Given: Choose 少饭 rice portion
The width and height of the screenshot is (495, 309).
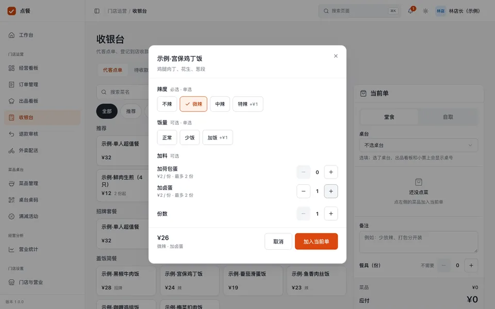Looking at the screenshot, I should pos(190,138).
